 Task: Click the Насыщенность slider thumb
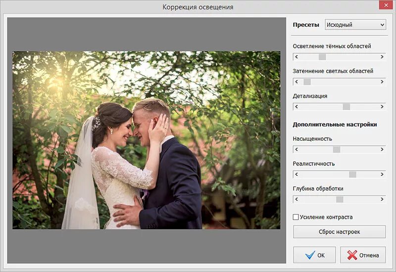click(x=337, y=150)
